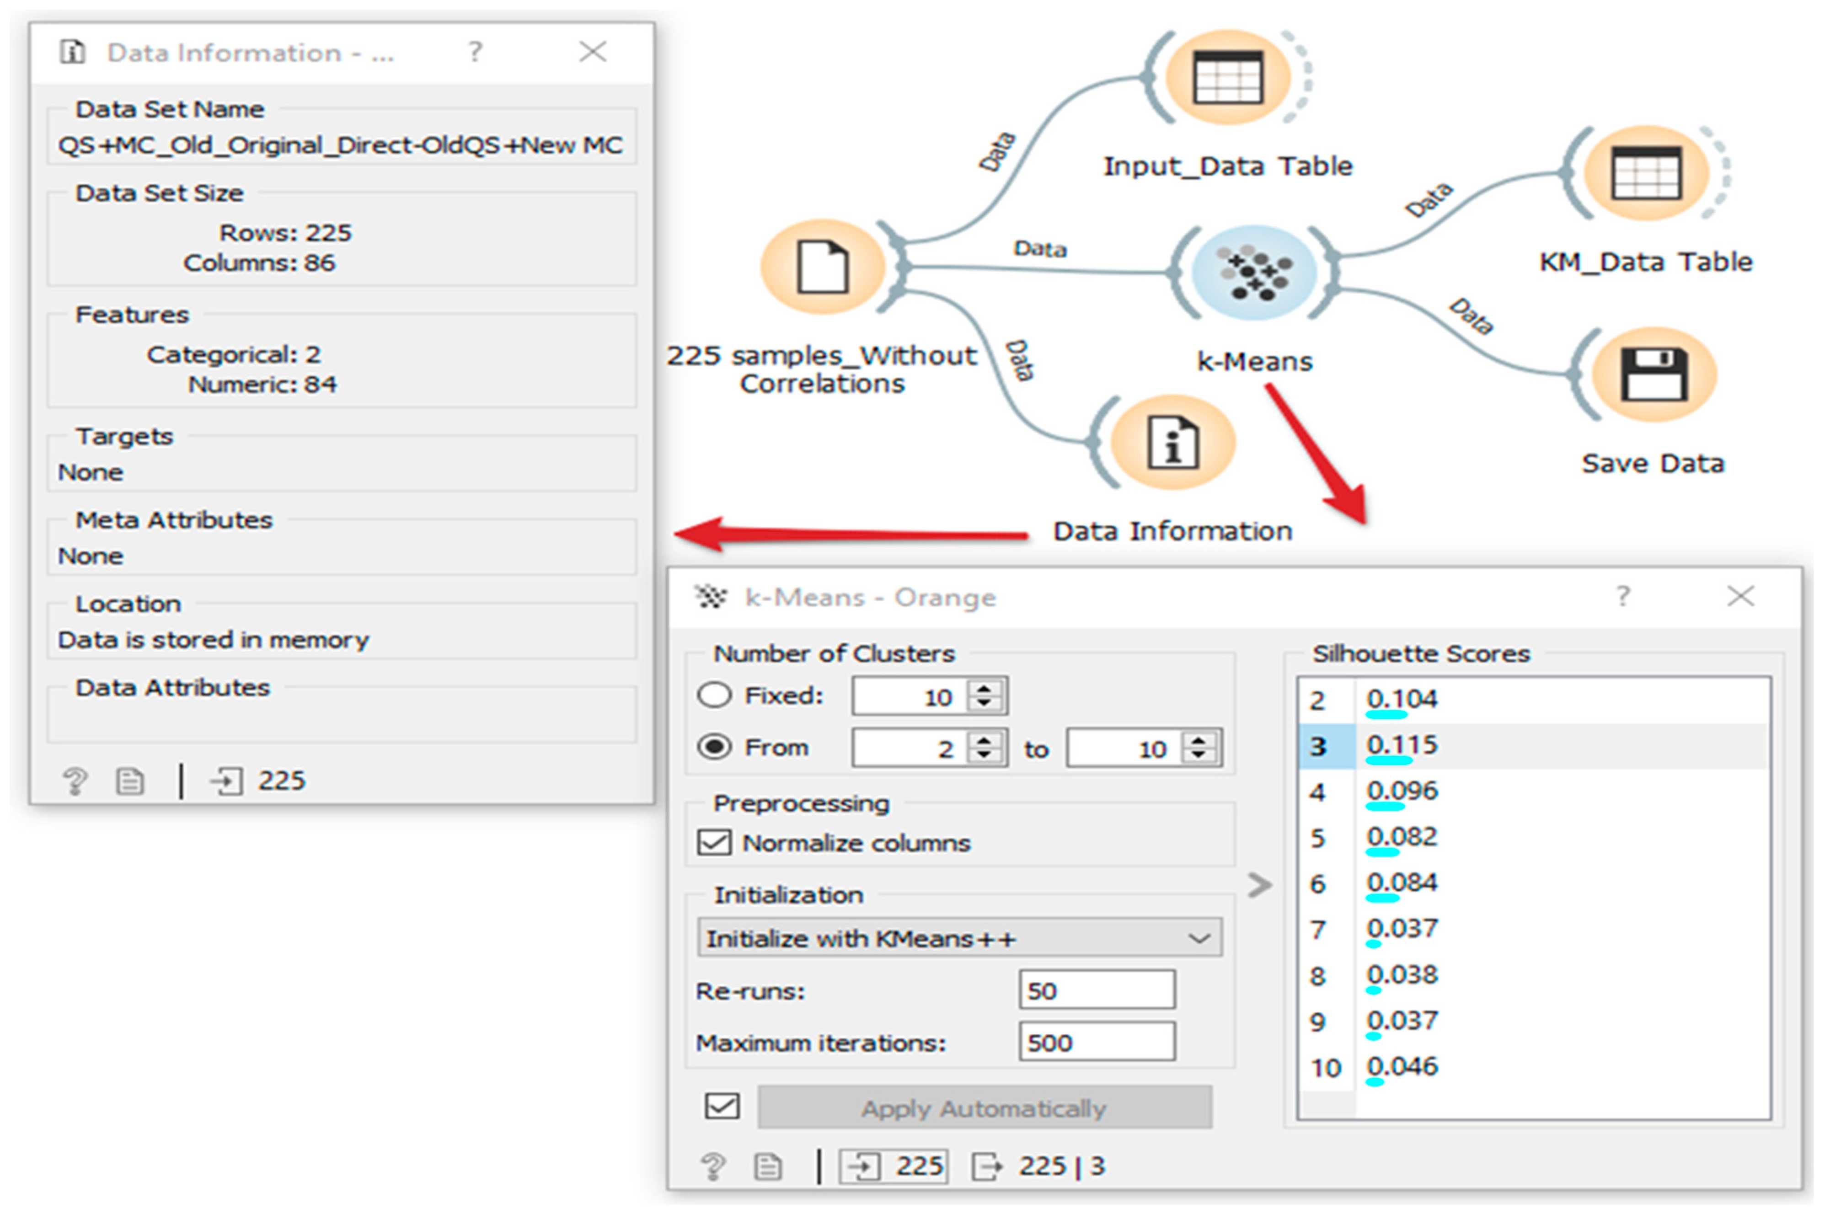Open the KM_Data Table widget node
This screenshot has width=1825, height=1214.
[x=1646, y=173]
